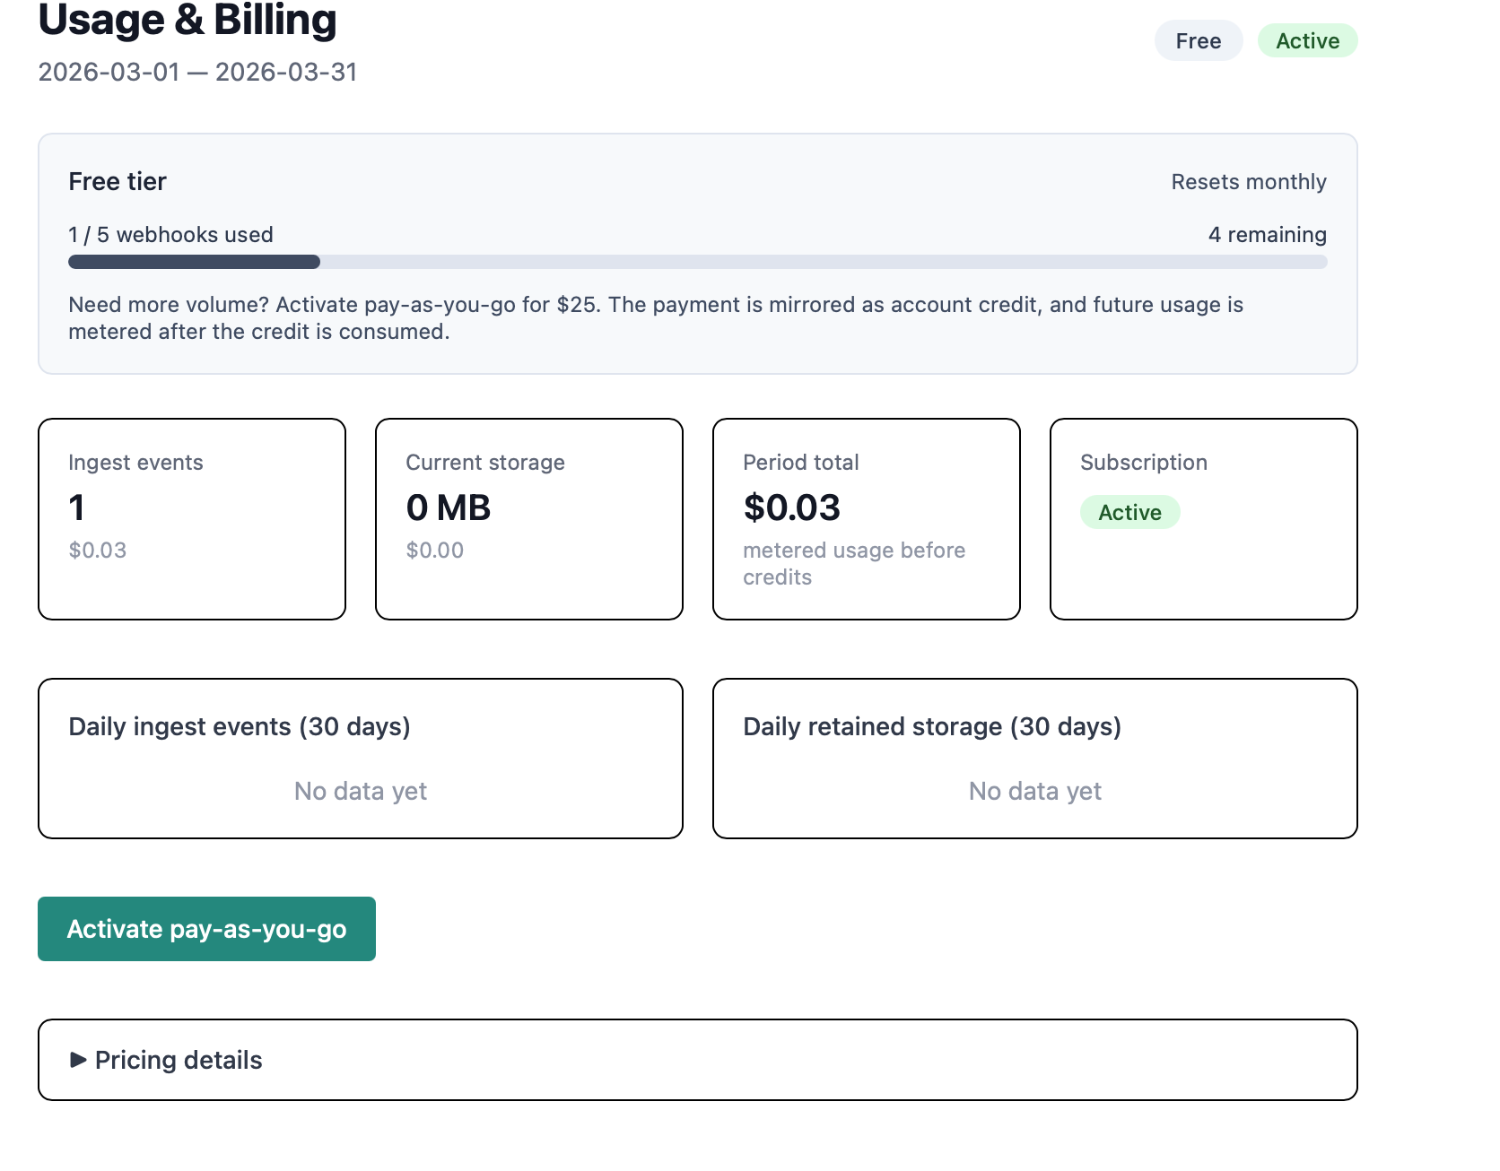The image size is (1500, 1171).
Task: Select the billing period date range
Action: pos(197,73)
